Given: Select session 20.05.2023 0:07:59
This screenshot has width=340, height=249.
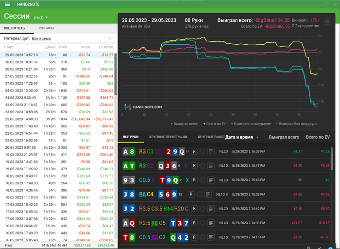Looking at the screenshot, I should (57, 148).
